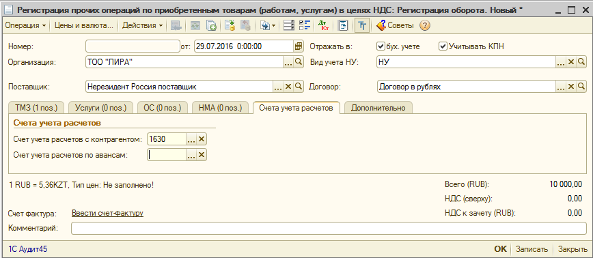Click the unpost document icon

click(x=245, y=26)
